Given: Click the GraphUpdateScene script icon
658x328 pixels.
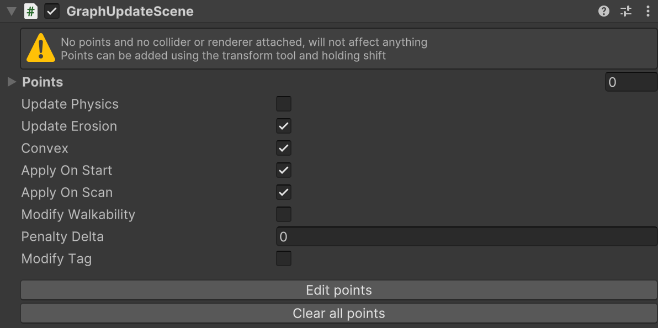Looking at the screenshot, I should click(x=31, y=10).
